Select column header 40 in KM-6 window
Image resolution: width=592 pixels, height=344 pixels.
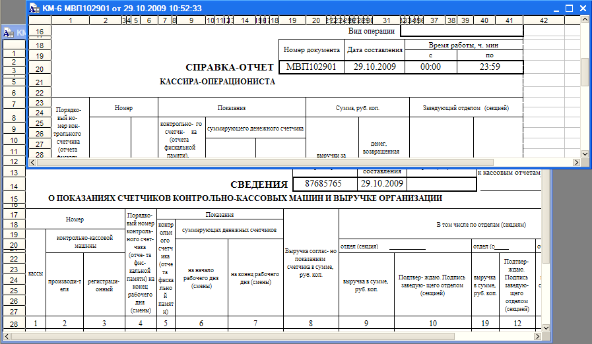click(484, 20)
